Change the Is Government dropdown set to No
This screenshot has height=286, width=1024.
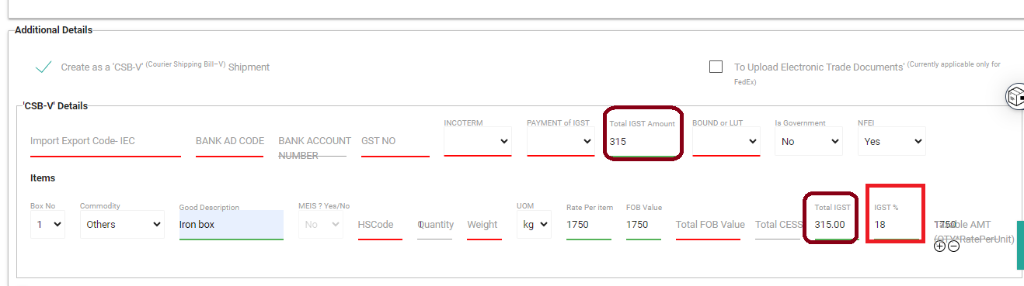(808, 141)
